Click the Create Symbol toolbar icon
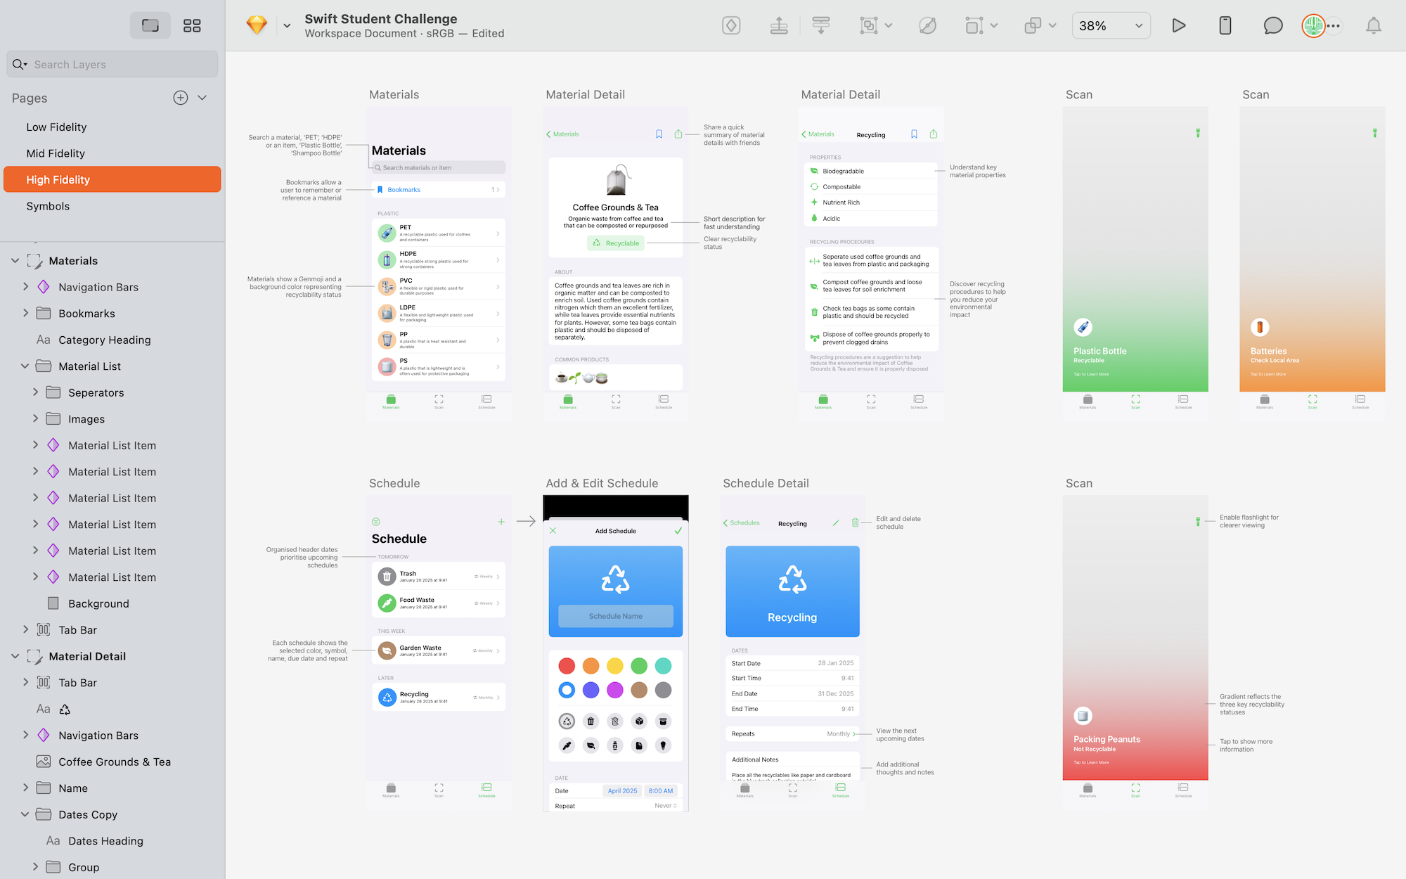The image size is (1406, 879). (731, 26)
